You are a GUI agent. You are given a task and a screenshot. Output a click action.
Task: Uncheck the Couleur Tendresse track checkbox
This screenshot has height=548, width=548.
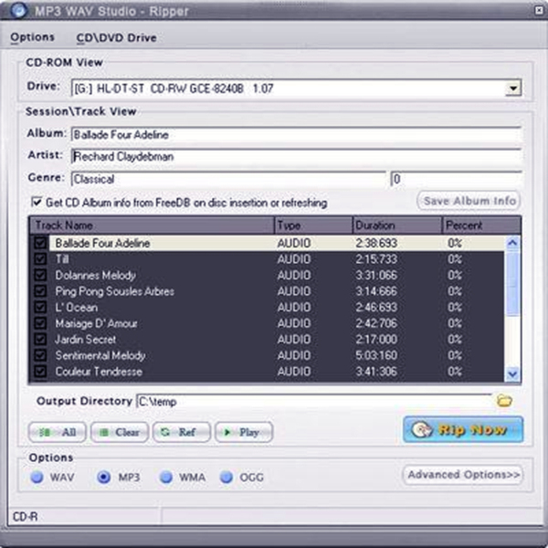40,372
